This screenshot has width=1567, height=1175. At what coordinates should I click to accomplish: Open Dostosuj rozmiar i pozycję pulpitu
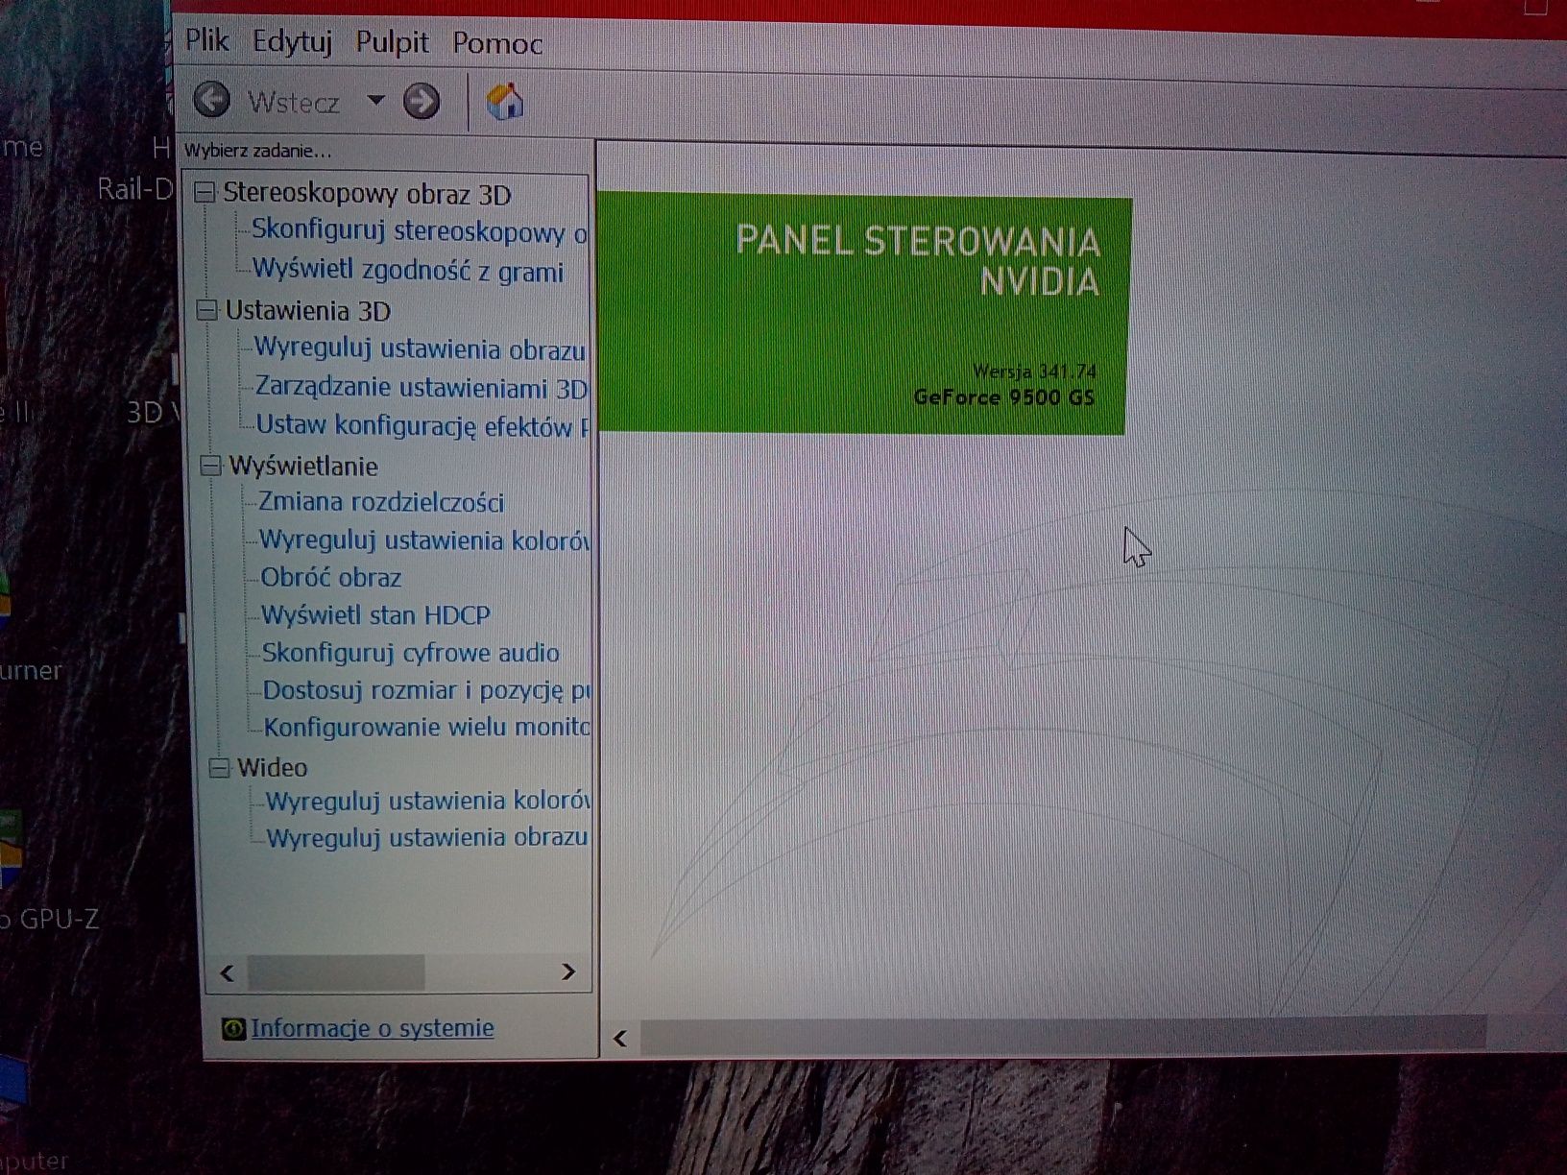427,690
